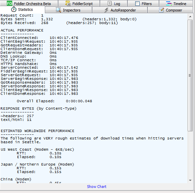
Task: Click the DNS Lookup line
Action: (x=29, y=57)
